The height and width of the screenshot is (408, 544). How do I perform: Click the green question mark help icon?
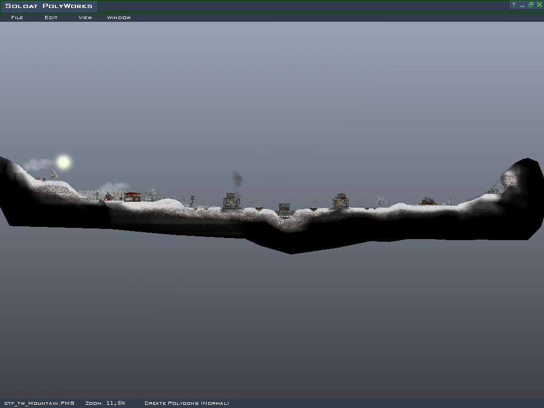click(514, 5)
